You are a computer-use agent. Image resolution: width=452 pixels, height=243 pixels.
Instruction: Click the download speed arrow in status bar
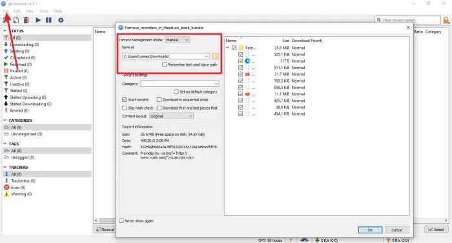(317, 240)
